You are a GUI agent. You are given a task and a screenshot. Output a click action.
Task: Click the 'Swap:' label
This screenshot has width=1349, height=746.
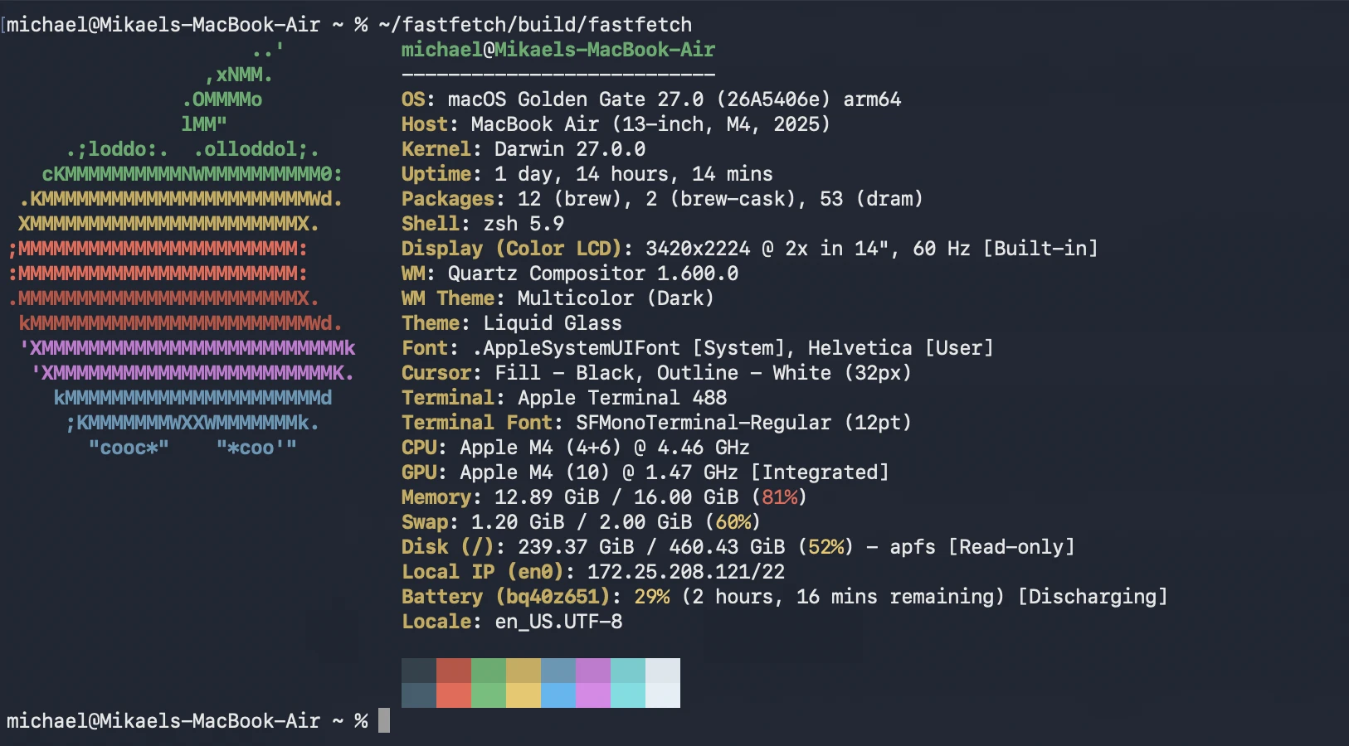430,522
